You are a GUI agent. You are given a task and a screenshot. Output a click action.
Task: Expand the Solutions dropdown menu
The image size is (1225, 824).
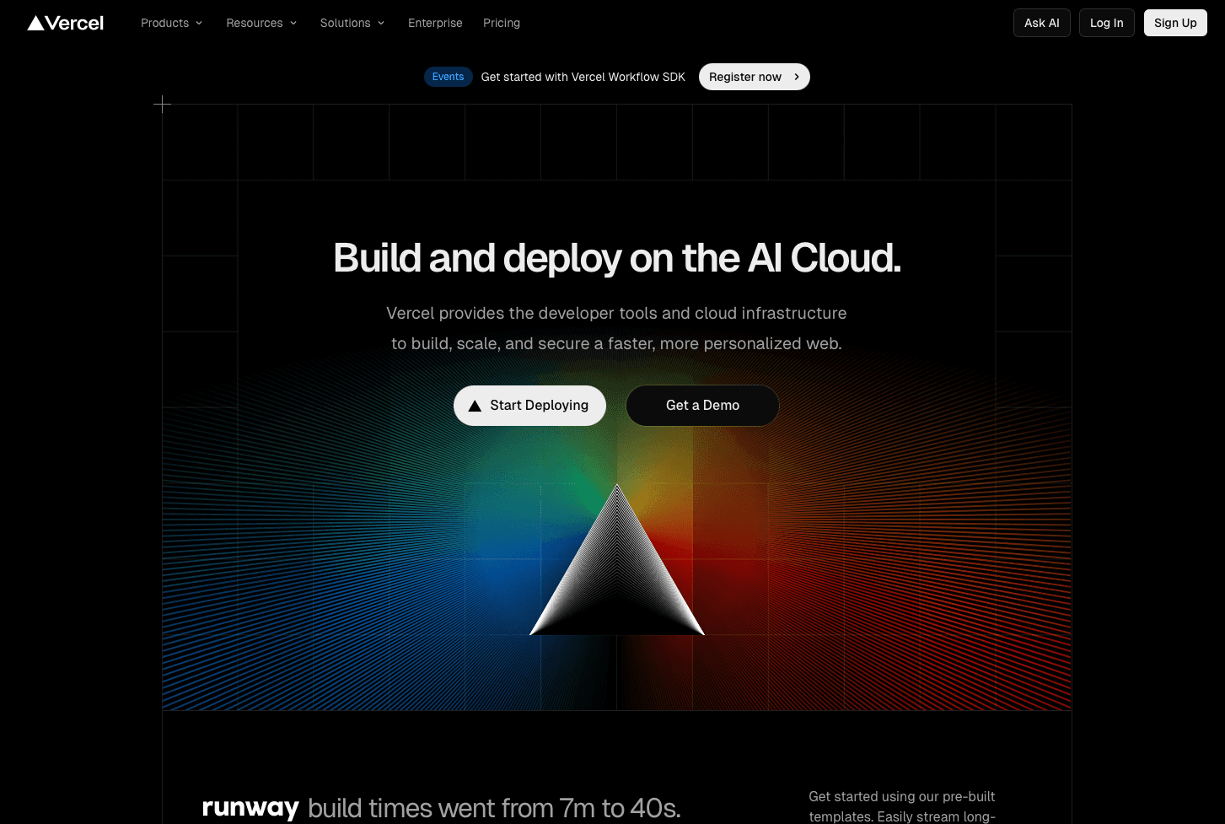coord(352,23)
